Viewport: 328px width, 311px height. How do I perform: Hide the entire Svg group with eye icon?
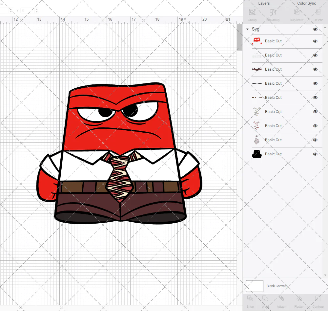click(315, 29)
